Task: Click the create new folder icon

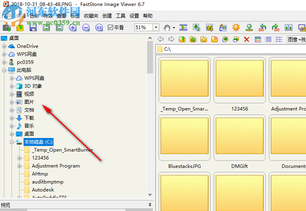Action: (x=215, y=39)
